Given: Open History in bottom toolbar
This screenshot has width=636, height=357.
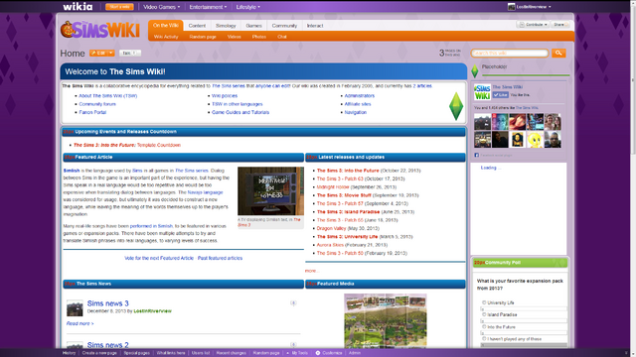Looking at the screenshot, I should [x=69, y=353].
